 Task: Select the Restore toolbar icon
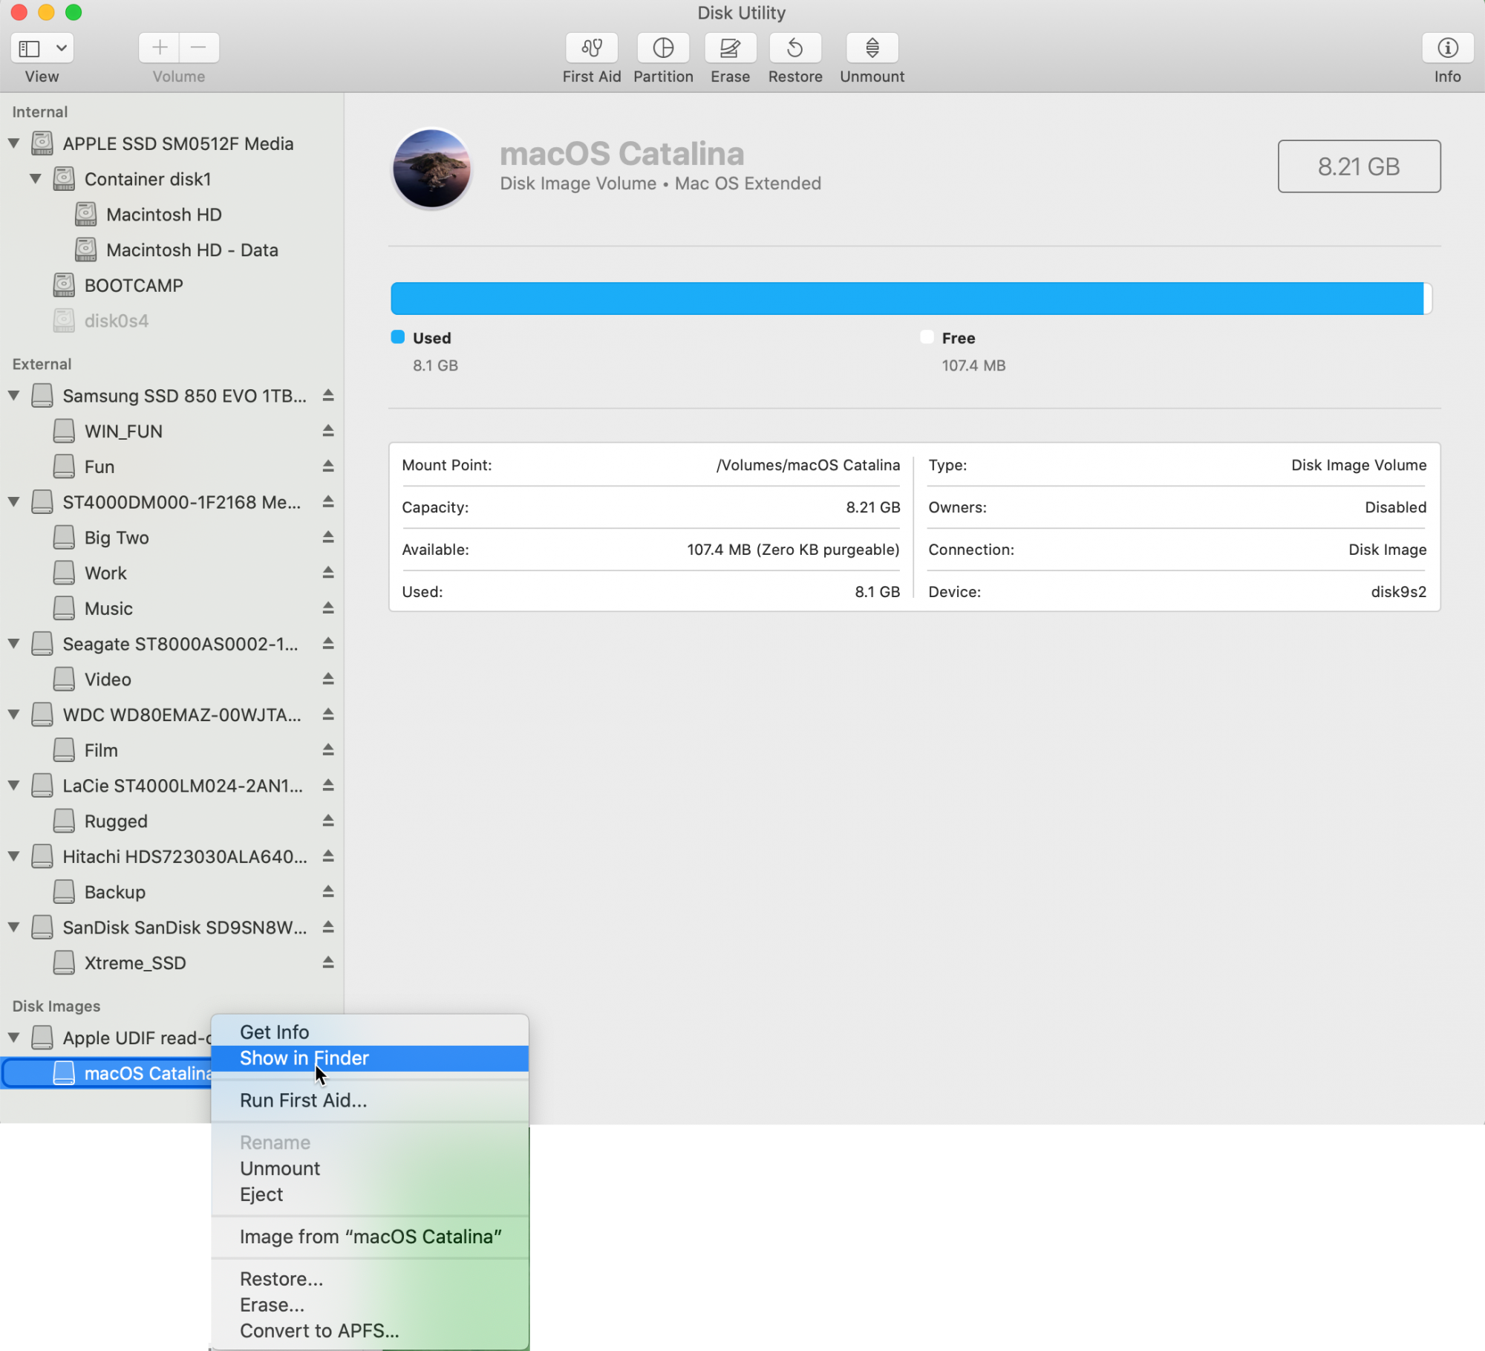(x=794, y=48)
